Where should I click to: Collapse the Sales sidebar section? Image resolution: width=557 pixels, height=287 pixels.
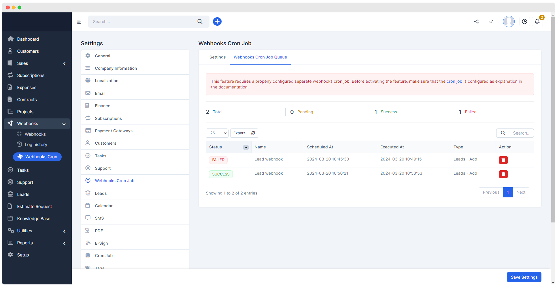pos(64,63)
